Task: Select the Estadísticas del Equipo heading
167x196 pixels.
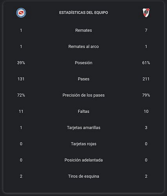Action: click(84, 13)
